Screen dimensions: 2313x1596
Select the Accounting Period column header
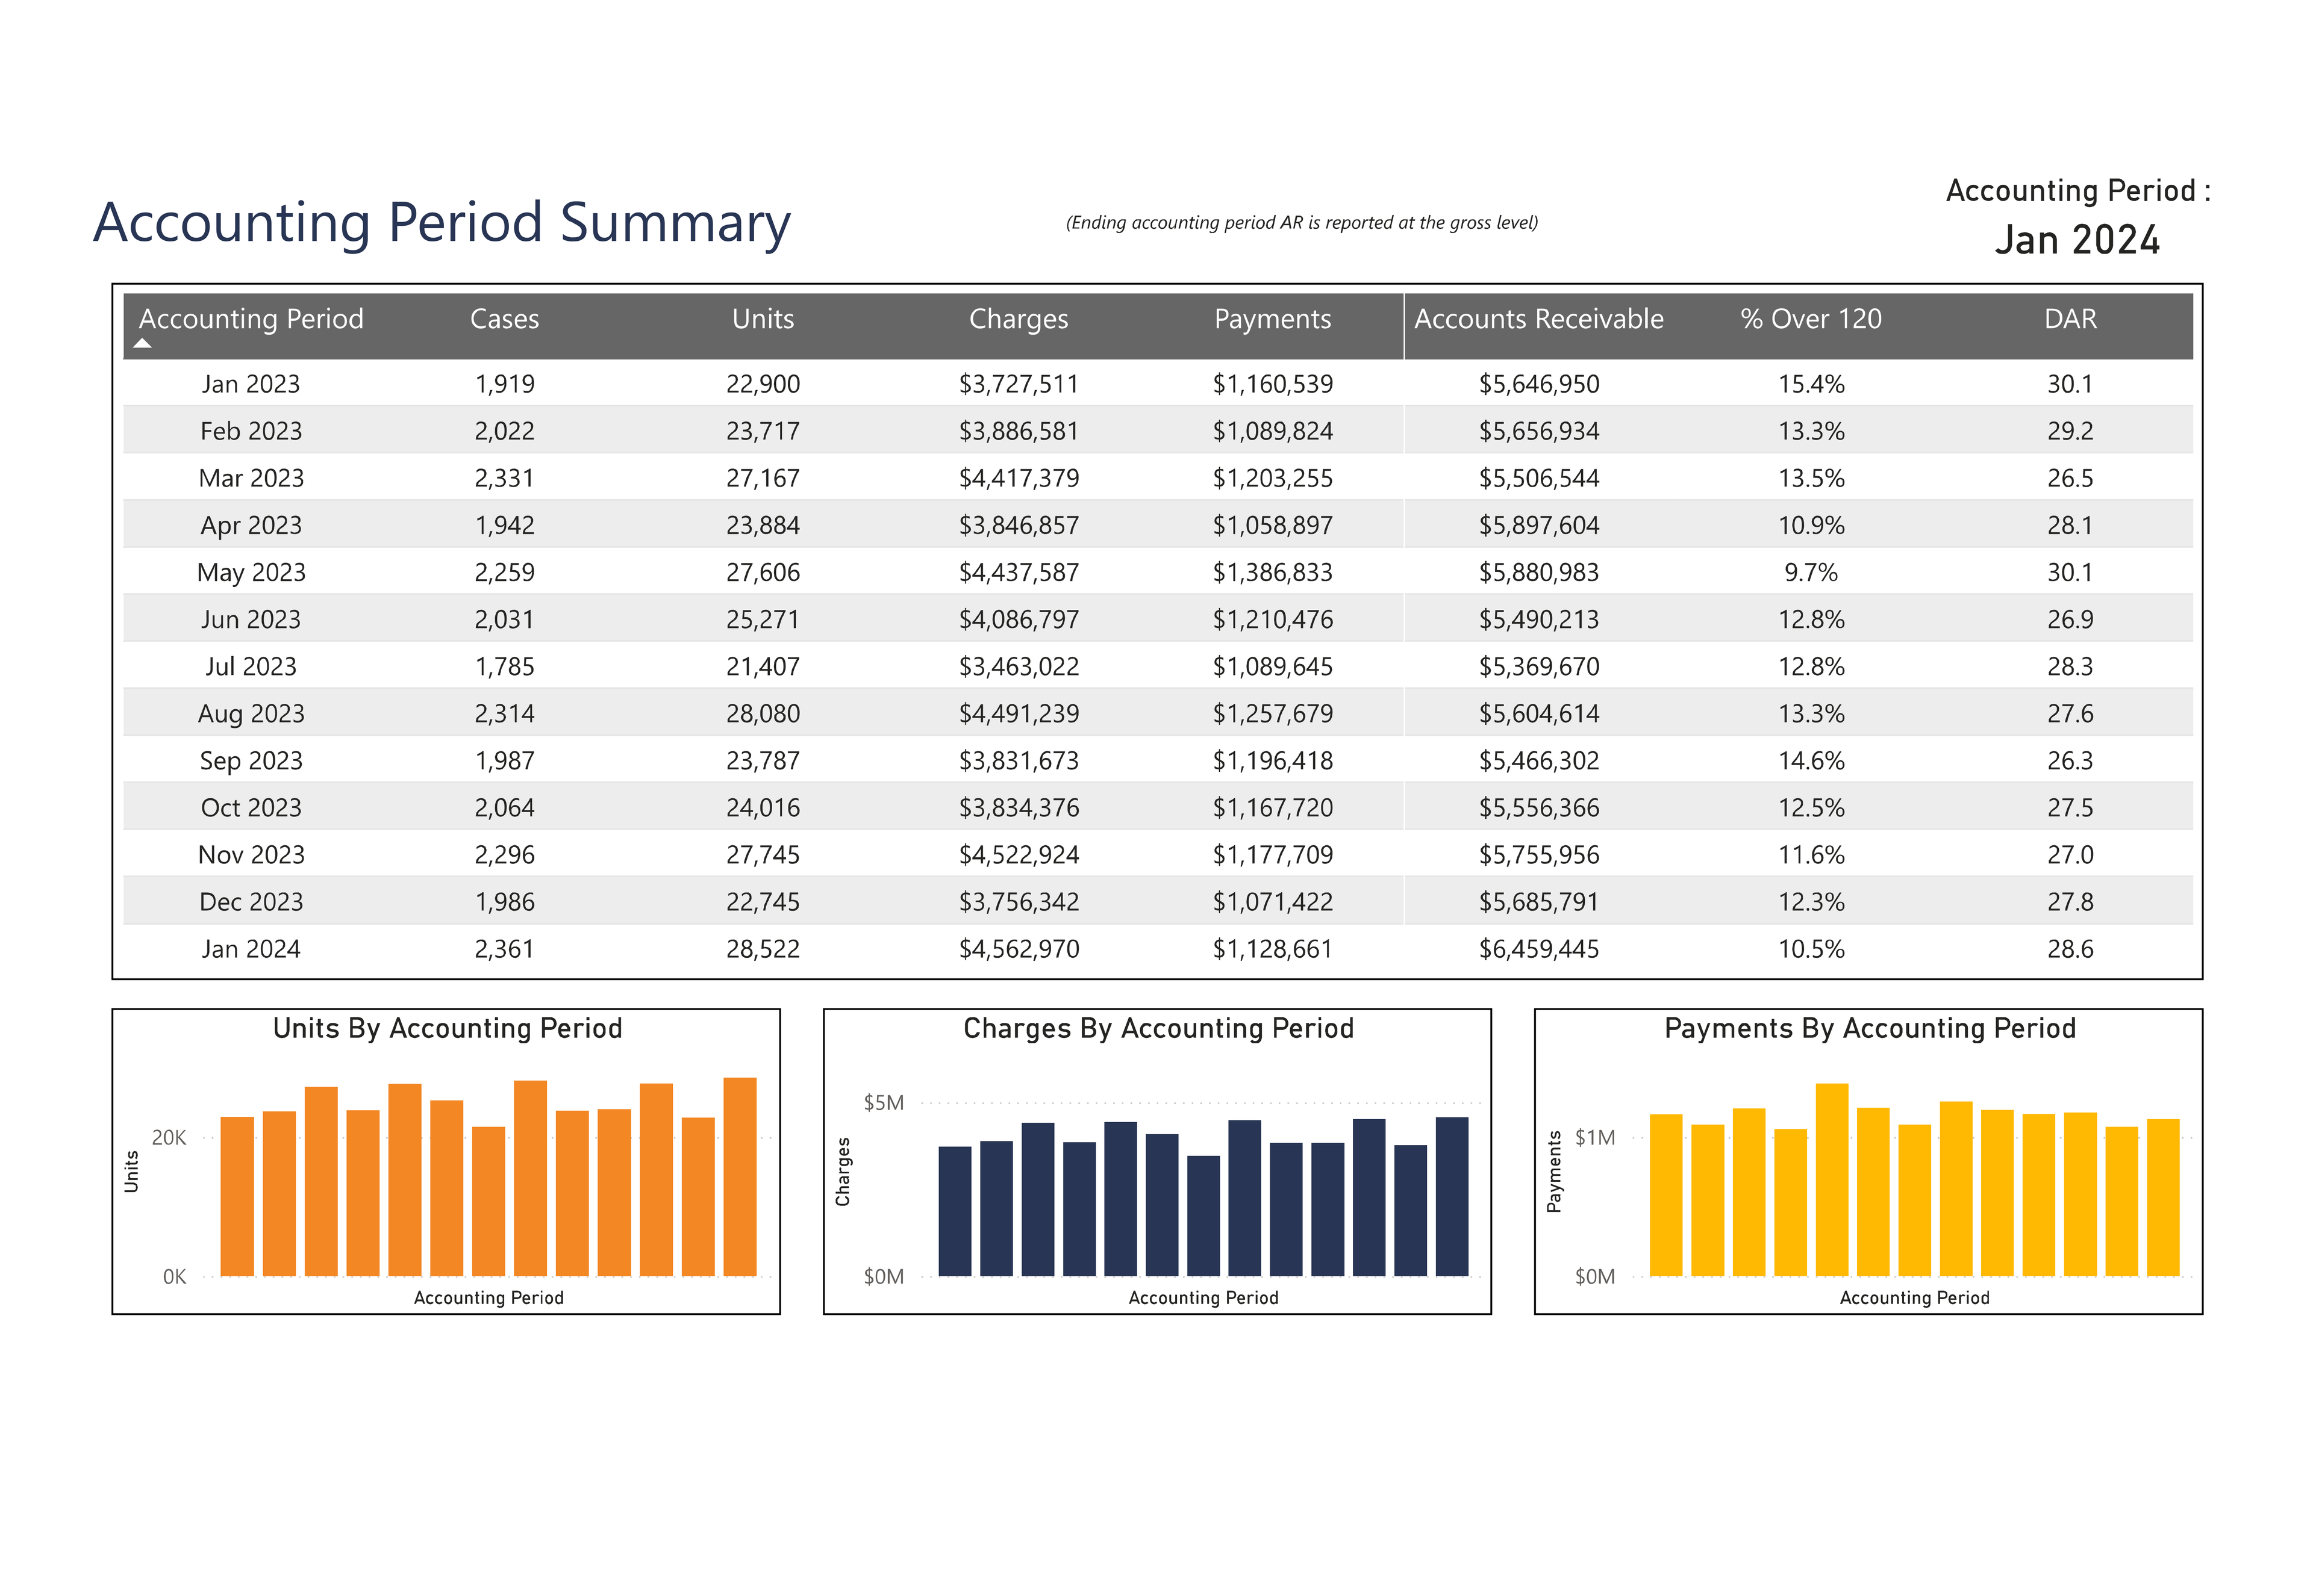pyautogui.click(x=251, y=319)
